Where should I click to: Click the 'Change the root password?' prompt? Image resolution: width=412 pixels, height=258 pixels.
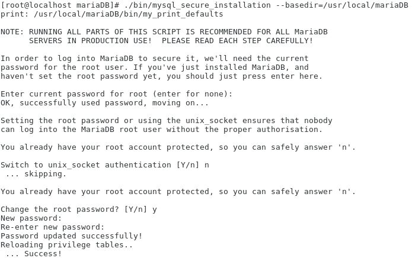pos(79,209)
